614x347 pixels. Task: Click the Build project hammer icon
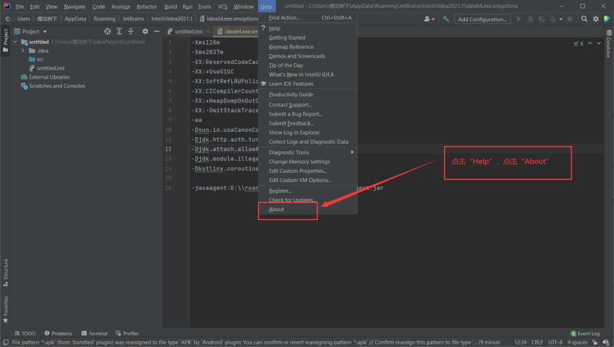[445, 18]
